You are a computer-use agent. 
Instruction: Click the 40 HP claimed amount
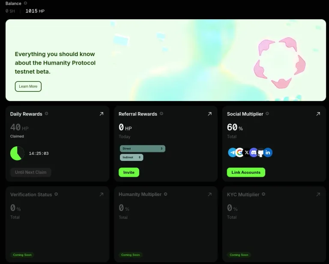(x=19, y=128)
